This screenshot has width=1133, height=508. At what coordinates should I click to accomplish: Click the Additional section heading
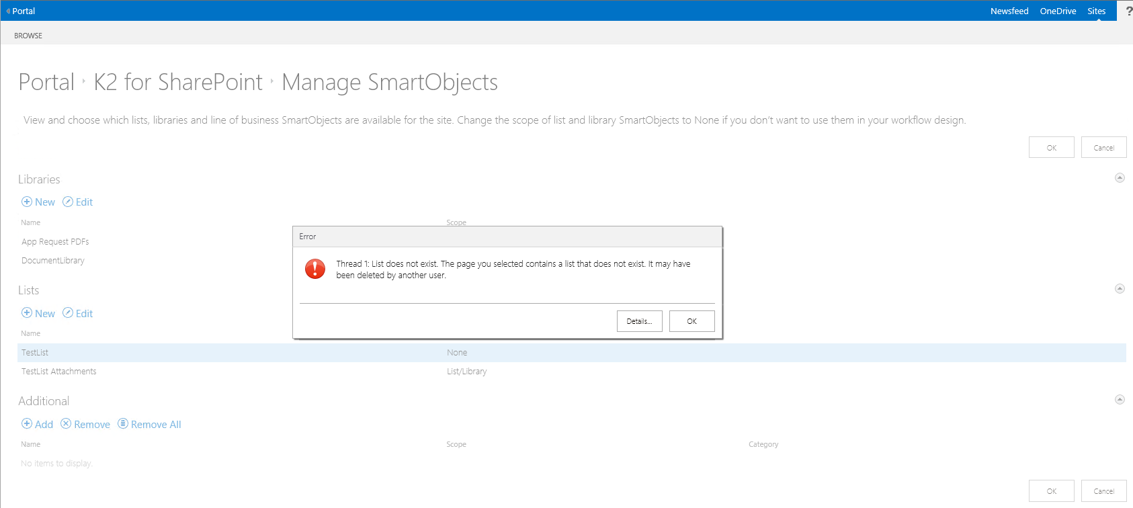click(x=44, y=401)
